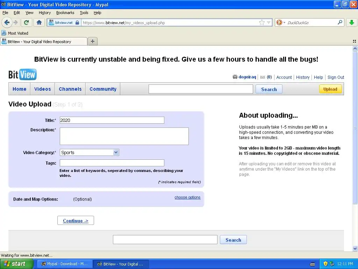Go to the browser Home page icon
Image resolution: width=358 pixels, height=269 pixels.
coord(39,22)
